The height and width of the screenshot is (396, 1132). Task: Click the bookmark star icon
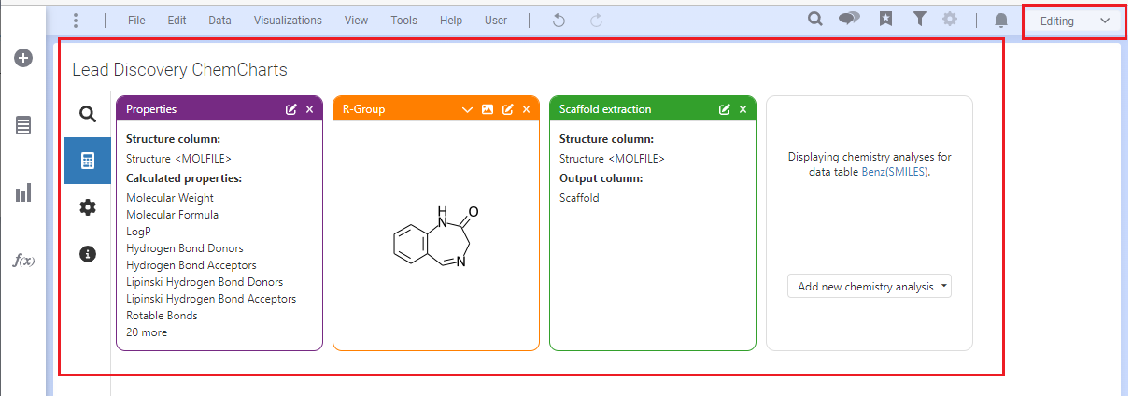tap(885, 19)
